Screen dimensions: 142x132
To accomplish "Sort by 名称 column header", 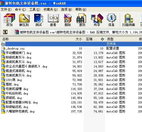I will tap(31, 39).
